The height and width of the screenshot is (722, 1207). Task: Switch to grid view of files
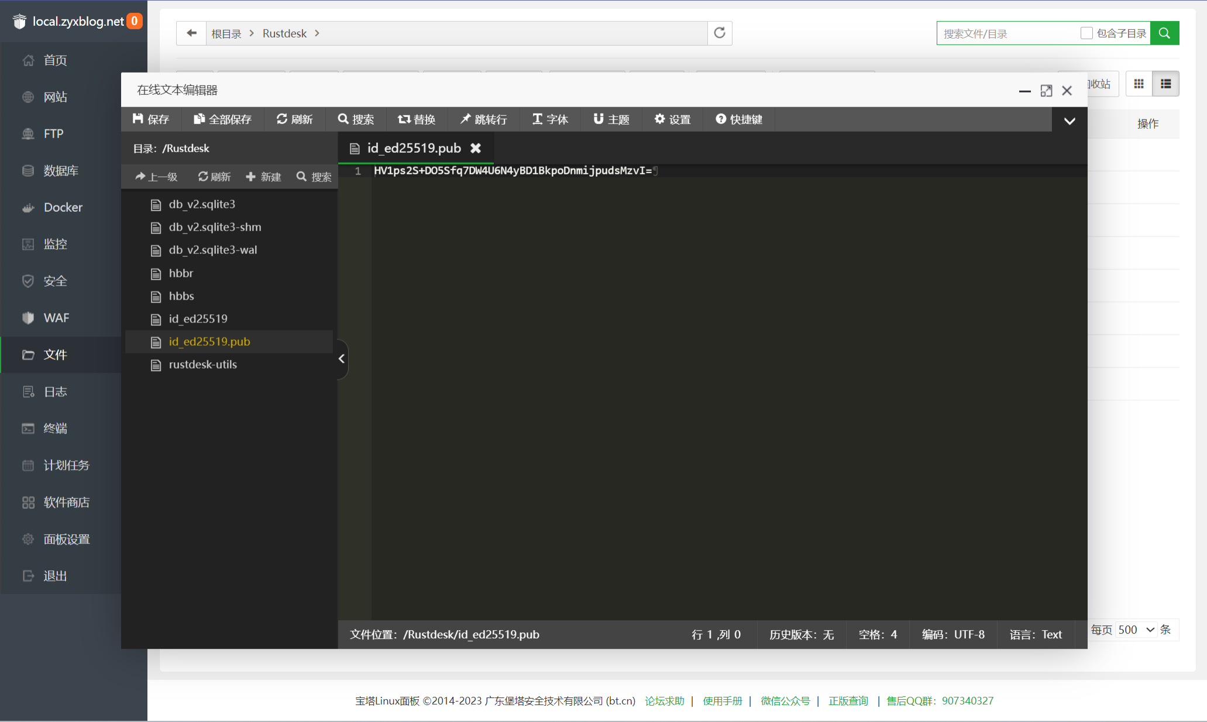tap(1139, 84)
